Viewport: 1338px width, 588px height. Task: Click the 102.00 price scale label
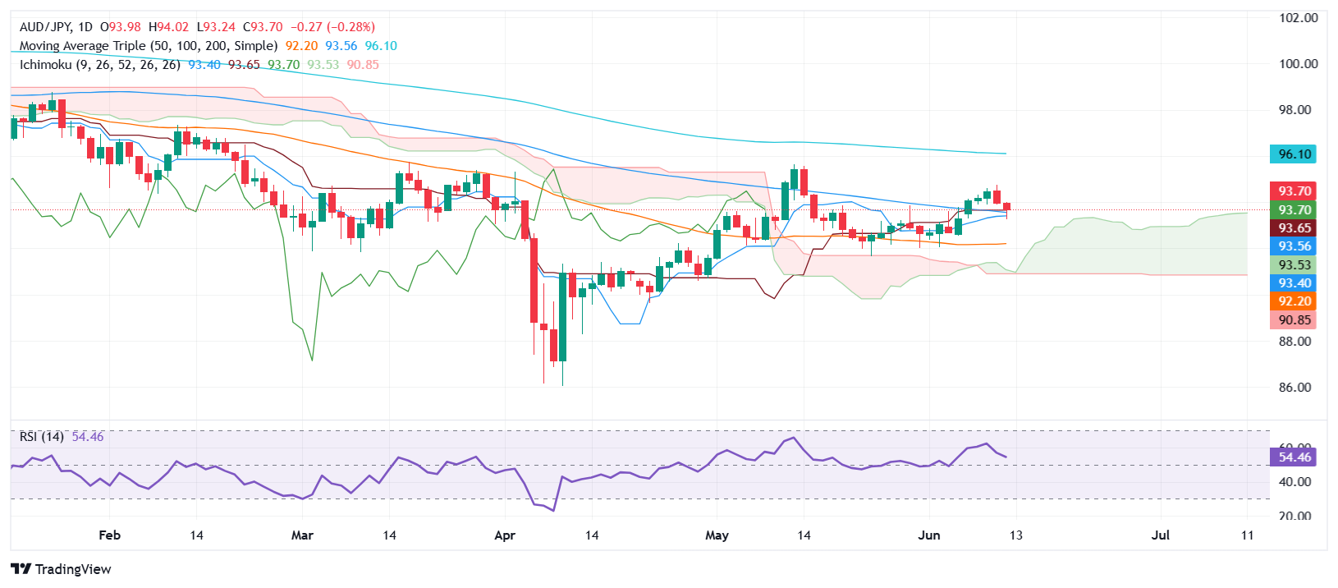click(x=1298, y=18)
